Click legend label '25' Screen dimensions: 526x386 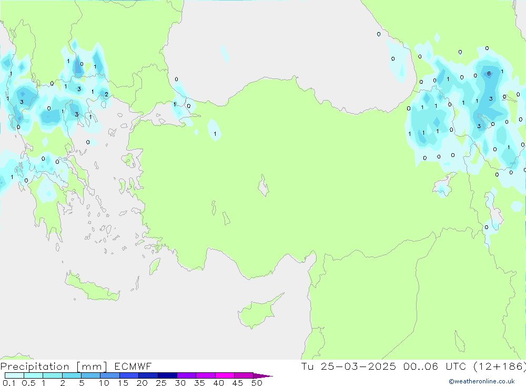(x=161, y=383)
